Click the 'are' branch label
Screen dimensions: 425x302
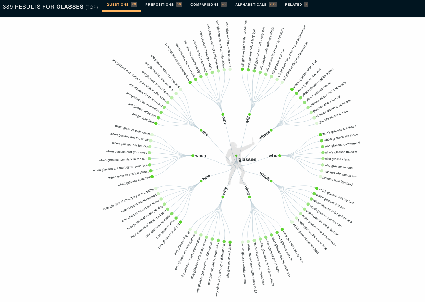tap(205, 134)
